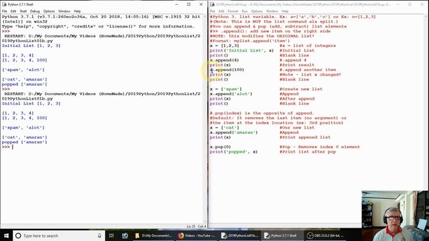429x241 pixels.
Task: Minimize the Python 3.7.1 Shell window
Action: (x=177, y=5)
